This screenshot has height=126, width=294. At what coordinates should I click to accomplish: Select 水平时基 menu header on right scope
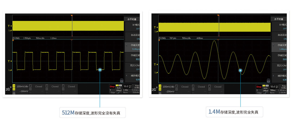(279, 19)
